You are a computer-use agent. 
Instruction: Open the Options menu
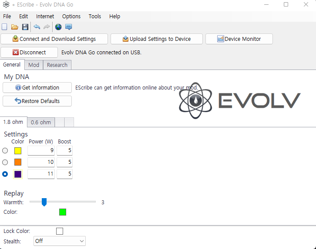(71, 16)
